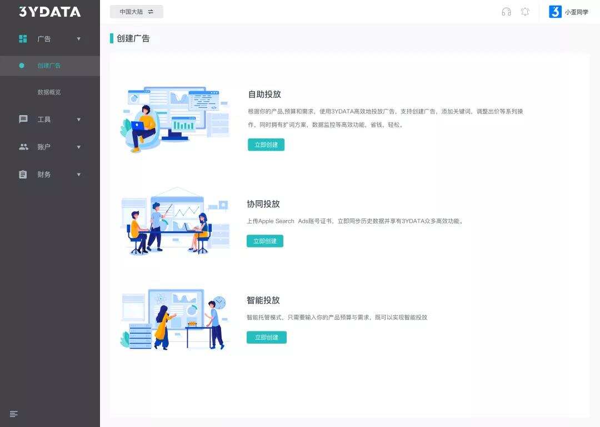
Task: Open the 工具 chat bubble icon
Action: tap(22, 120)
